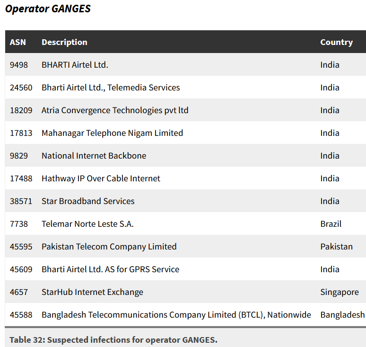
Task: Click the Brazil country cell
Action: pos(331,223)
